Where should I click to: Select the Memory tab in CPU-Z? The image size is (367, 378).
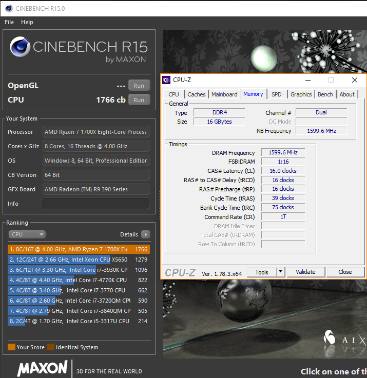(x=253, y=94)
